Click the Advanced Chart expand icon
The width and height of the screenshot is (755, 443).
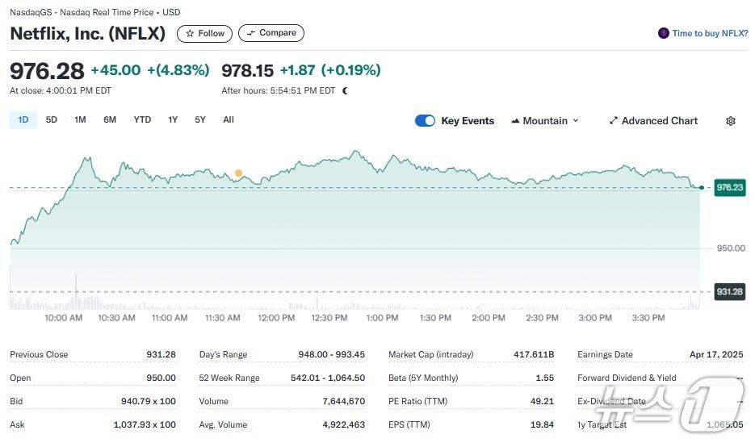[614, 121]
